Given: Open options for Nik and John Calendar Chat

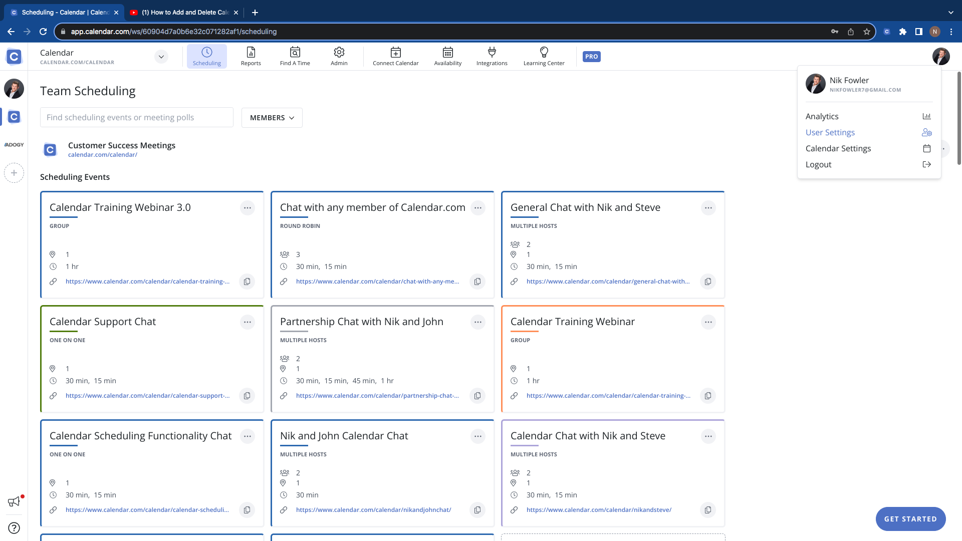Looking at the screenshot, I should click(x=477, y=436).
